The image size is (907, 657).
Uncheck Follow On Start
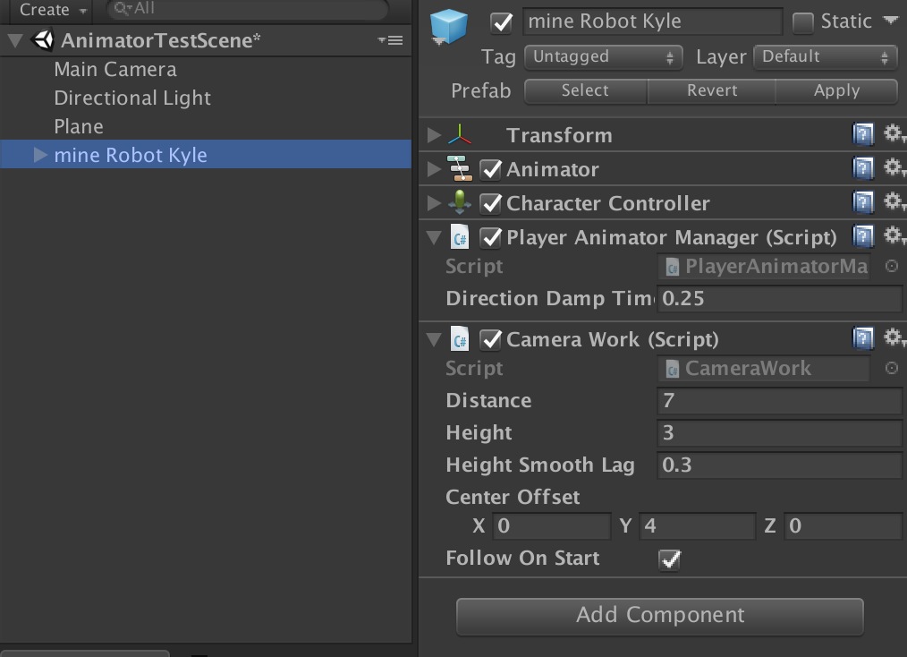(669, 559)
